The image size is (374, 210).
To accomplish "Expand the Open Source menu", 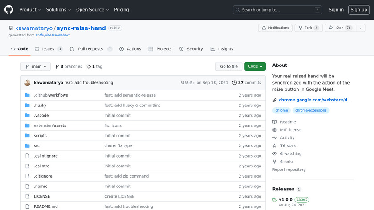I will (93, 10).
